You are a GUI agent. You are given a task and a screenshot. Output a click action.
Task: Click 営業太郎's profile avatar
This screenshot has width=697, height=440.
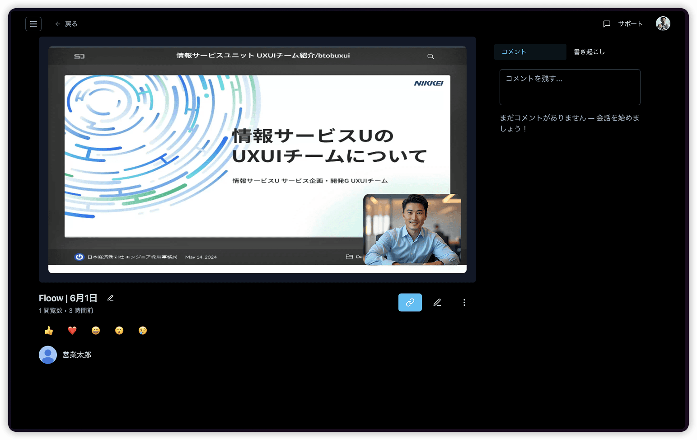pyautogui.click(x=47, y=355)
